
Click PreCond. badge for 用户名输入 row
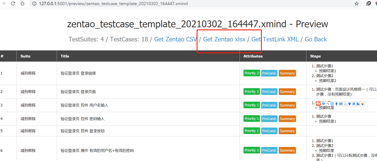(269, 105)
